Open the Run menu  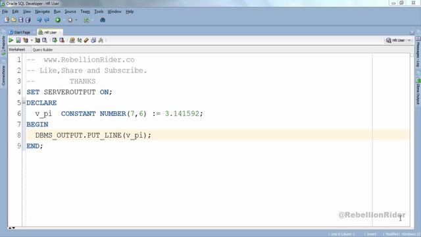(x=57, y=12)
